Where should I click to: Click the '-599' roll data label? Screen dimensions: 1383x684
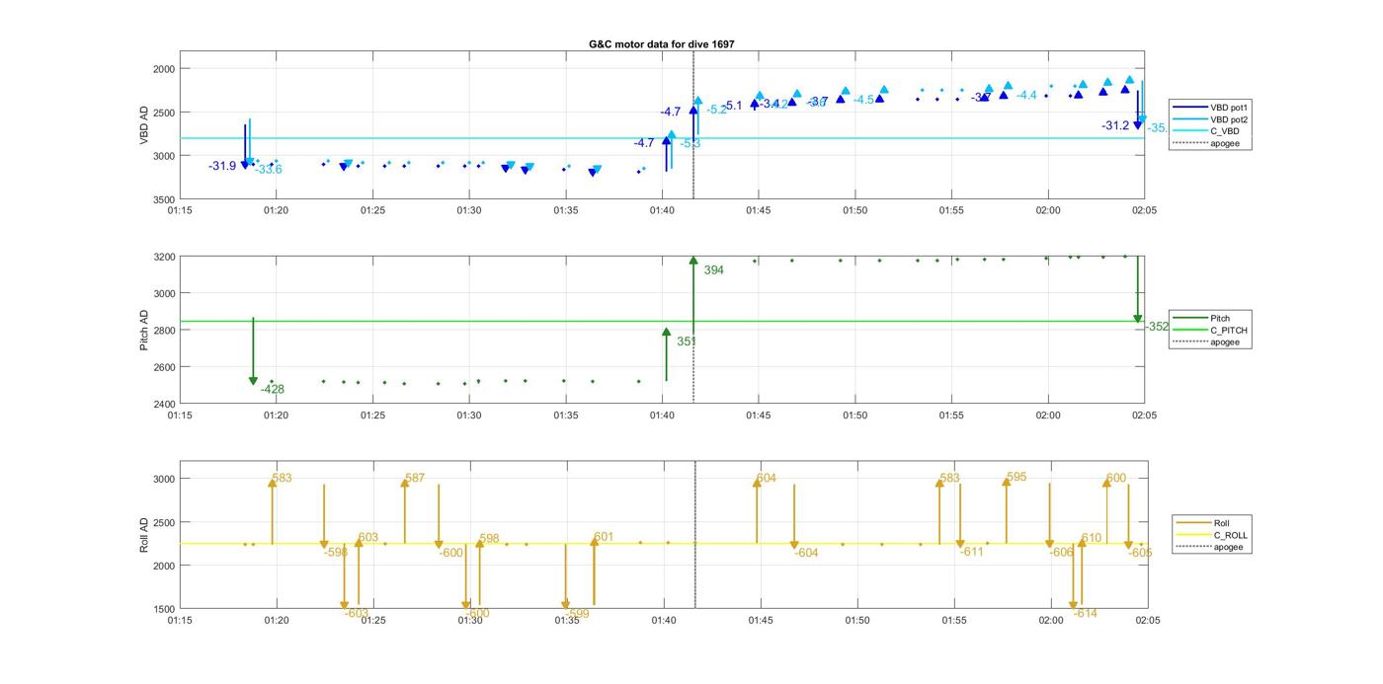[578, 614]
